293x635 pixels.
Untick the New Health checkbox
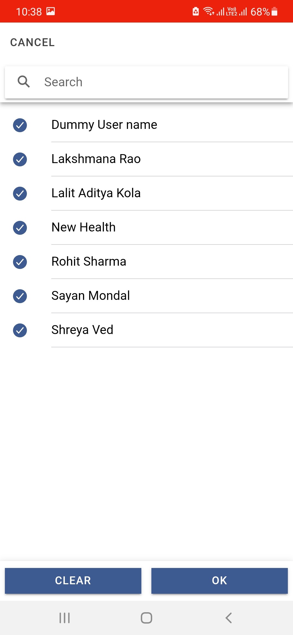pyautogui.click(x=20, y=228)
